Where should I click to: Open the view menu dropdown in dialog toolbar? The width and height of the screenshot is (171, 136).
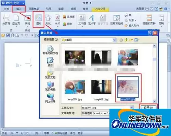click(x=137, y=40)
